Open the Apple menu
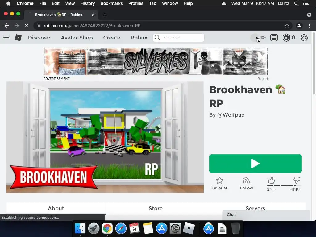 [8, 3]
